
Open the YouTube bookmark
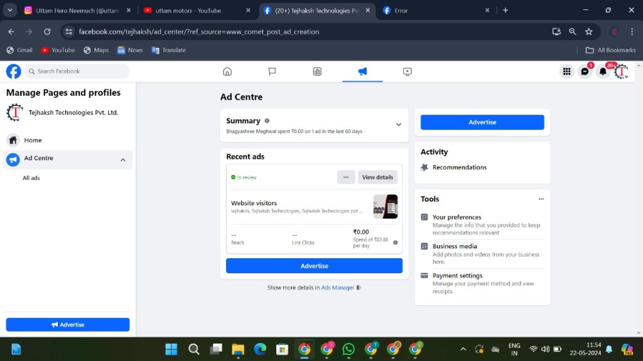[58, 50]
